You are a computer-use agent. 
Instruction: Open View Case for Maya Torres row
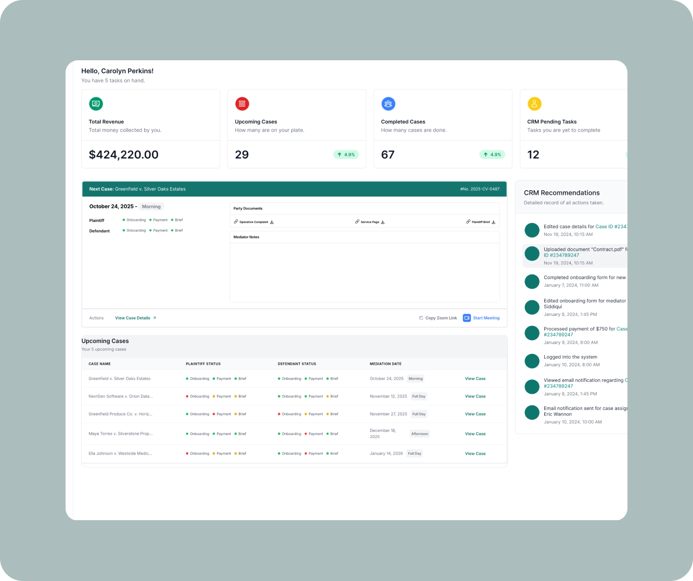[475, 434]
